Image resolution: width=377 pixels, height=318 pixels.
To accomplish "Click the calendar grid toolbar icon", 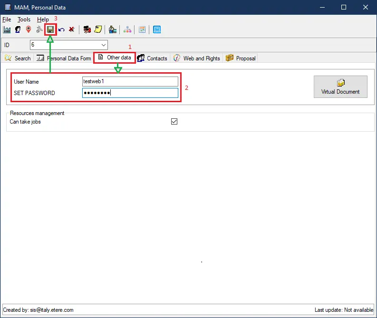I will click(142, 29).
